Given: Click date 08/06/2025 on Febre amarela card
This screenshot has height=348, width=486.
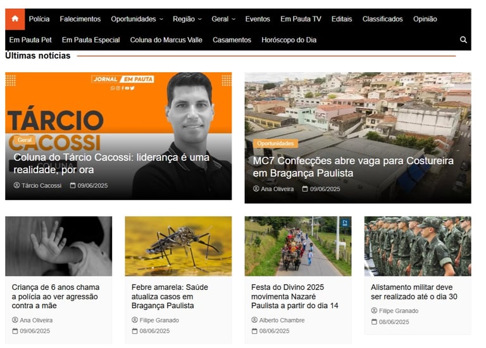Looking at the screenshot, I should click(x=154, y=331).
